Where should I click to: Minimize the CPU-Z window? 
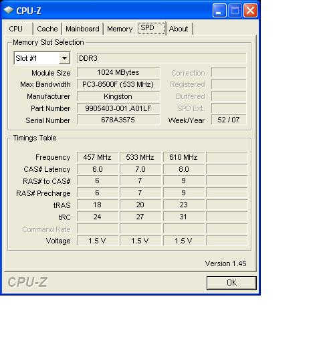(x=219, y=11)
